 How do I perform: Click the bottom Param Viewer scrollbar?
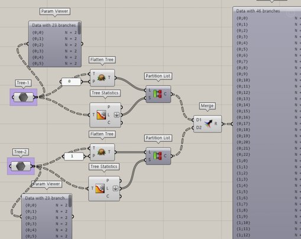point(70,201)
